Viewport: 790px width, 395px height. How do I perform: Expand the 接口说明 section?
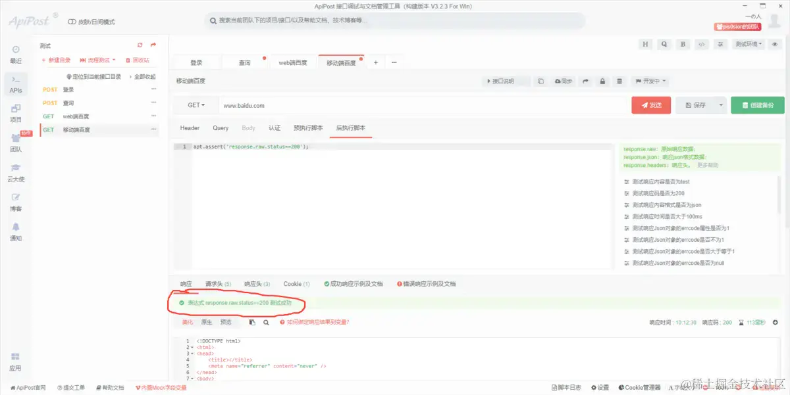[506, 81]
